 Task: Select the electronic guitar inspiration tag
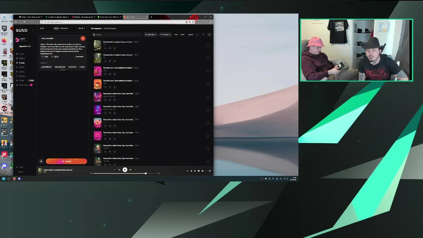click(x=60, y=67)
